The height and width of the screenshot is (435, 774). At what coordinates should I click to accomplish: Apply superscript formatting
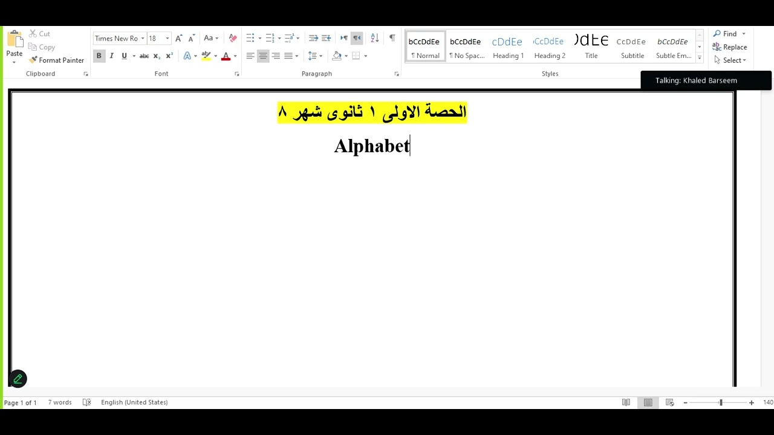169,56
